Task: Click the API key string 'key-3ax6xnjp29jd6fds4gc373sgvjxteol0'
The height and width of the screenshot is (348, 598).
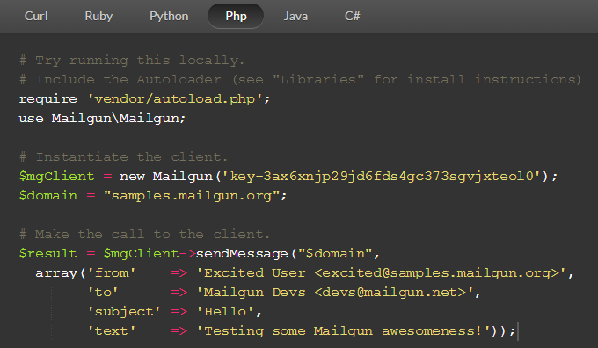Action: (x=382, y=176)
